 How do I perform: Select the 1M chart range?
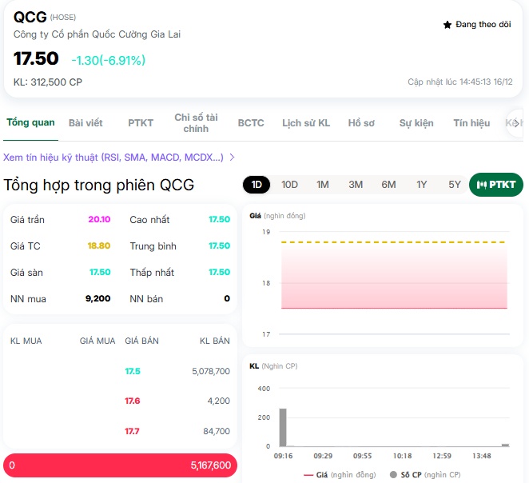click(323, 185)
